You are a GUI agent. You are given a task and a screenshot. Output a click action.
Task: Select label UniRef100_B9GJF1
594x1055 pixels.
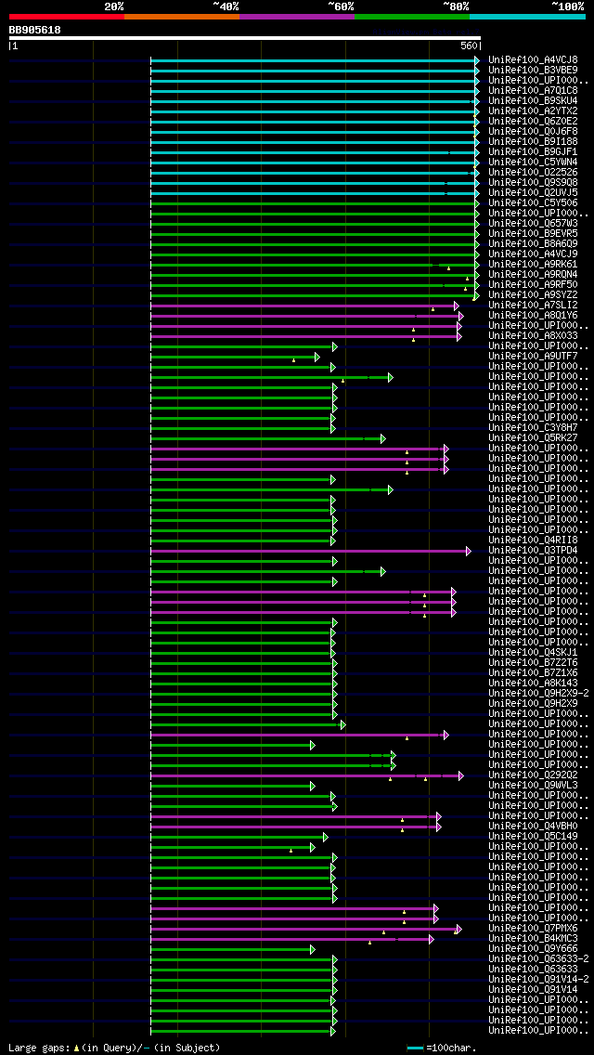(533, 152)
